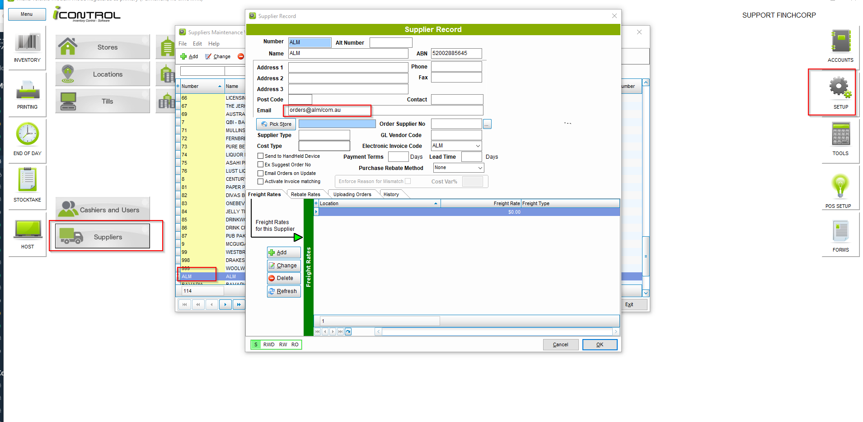Click freight rates horizontal scrollbar right arrow
The width and height of the screenshot is (863, 422).
pyautogui.click(x=615, y=332)
